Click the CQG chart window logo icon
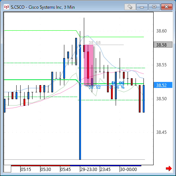This screenshot has height=176, width=176. [7, 7]
